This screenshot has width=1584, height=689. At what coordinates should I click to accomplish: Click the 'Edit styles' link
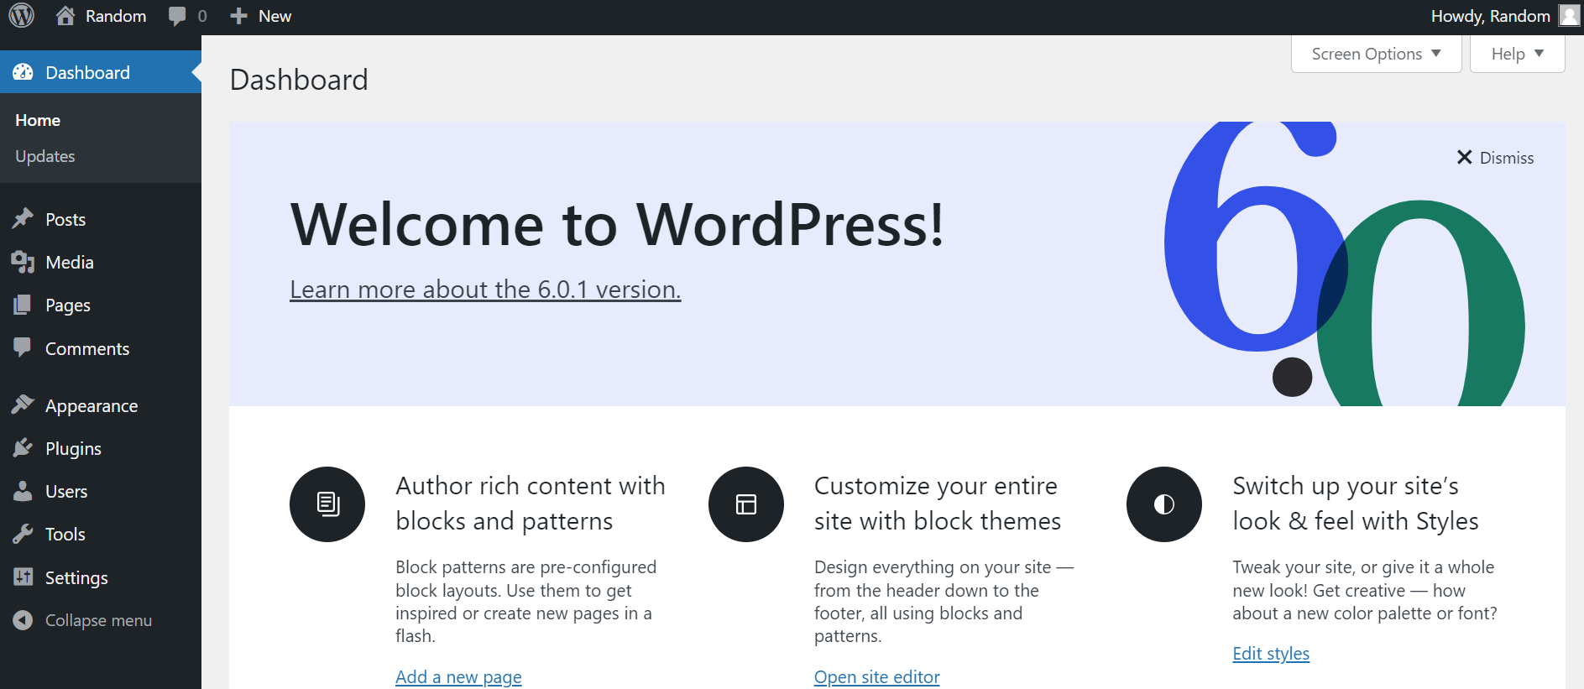click(1270, 653)
